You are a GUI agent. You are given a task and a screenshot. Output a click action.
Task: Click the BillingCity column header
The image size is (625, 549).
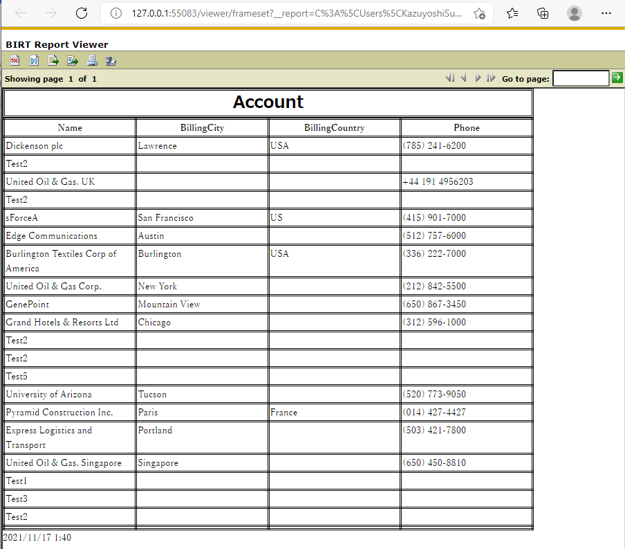point(202,128)
